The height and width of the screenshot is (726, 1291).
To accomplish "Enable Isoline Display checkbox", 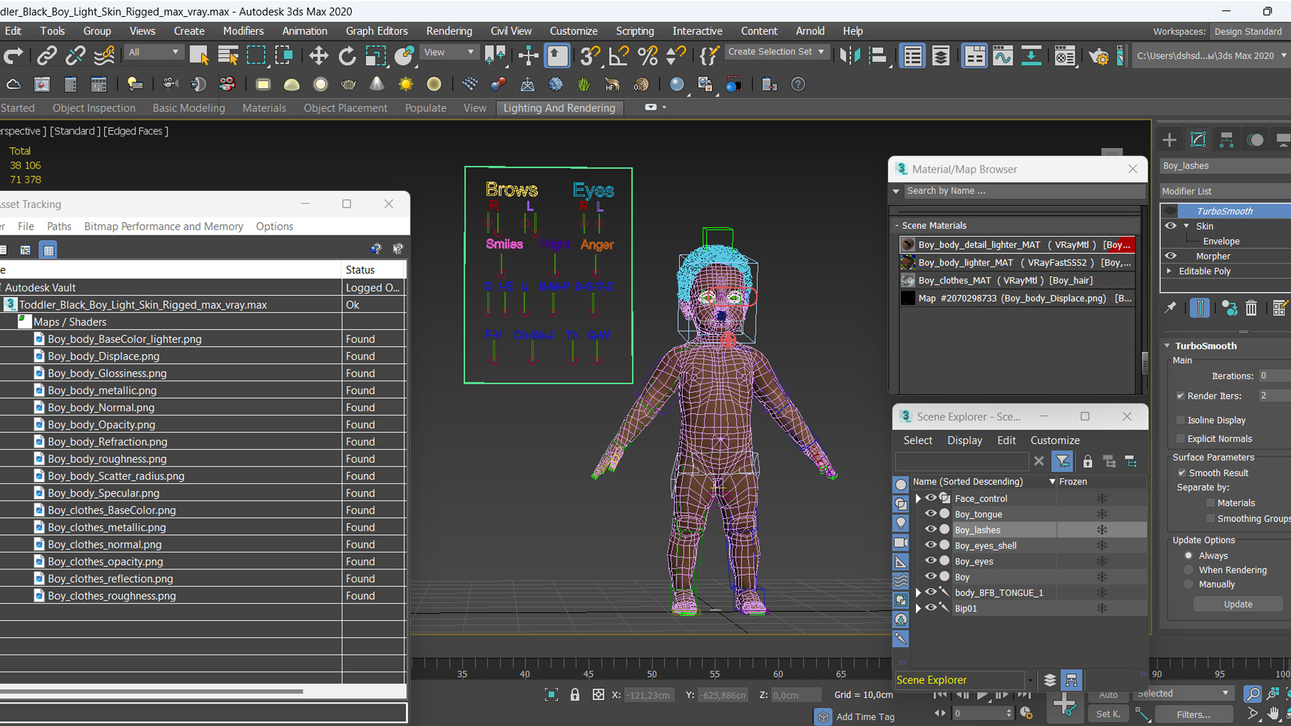I will (x=1180, y=420).
